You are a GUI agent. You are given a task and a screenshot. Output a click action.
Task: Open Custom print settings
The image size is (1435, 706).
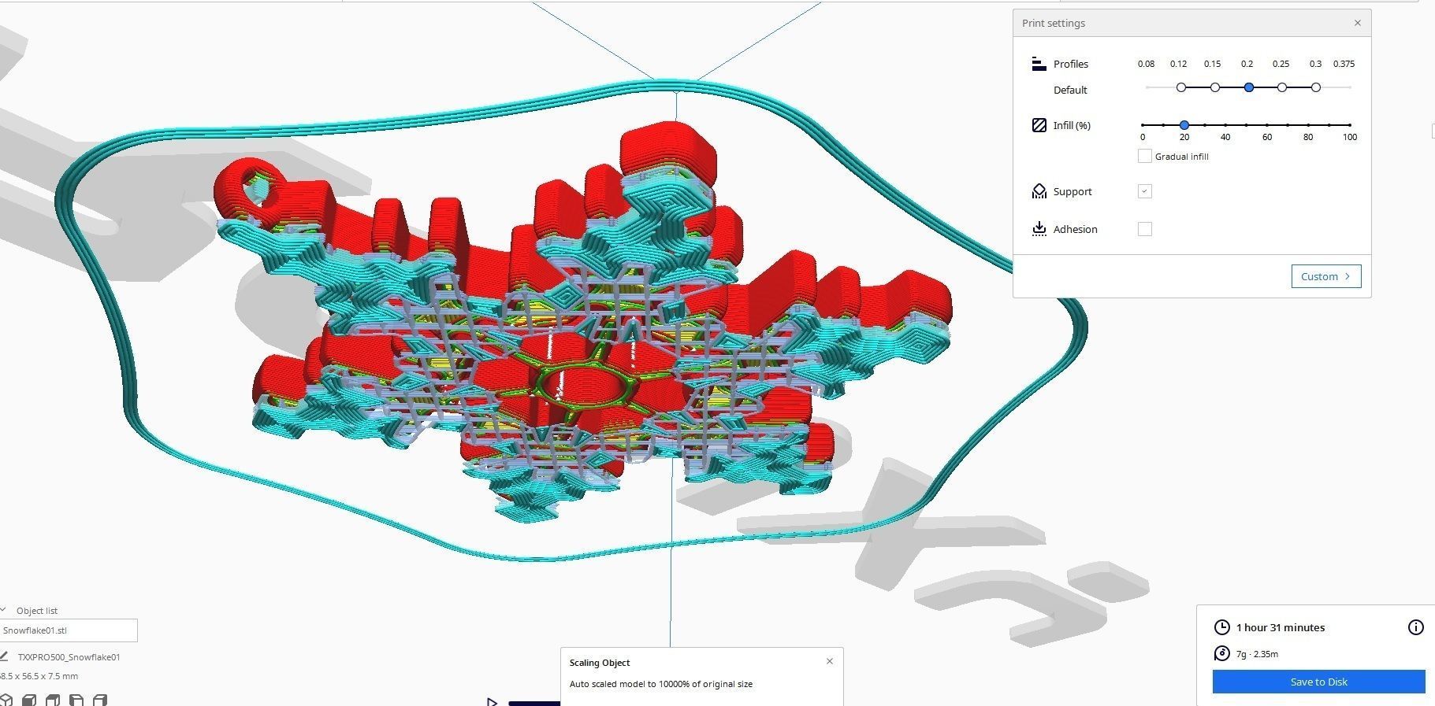click(1325, 276)
